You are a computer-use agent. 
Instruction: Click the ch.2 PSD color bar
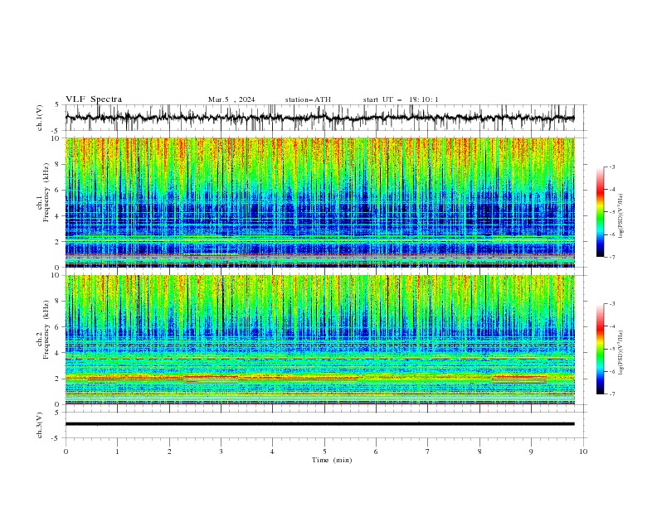pyautogui.click(x=600, y=349)
